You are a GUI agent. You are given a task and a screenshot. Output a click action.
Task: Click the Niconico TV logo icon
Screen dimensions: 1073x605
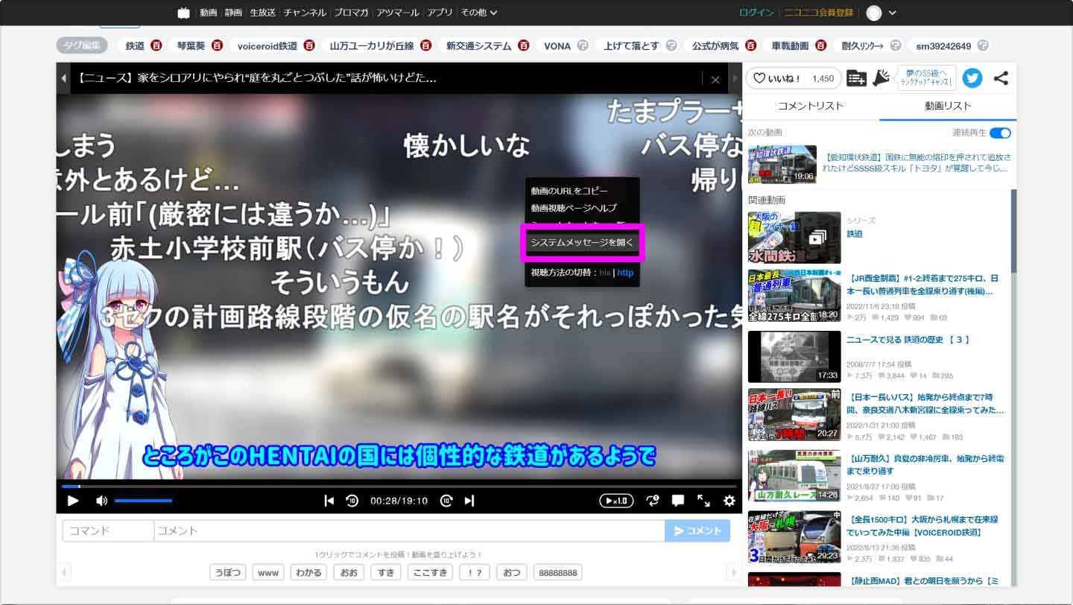(x=183, y=13)
